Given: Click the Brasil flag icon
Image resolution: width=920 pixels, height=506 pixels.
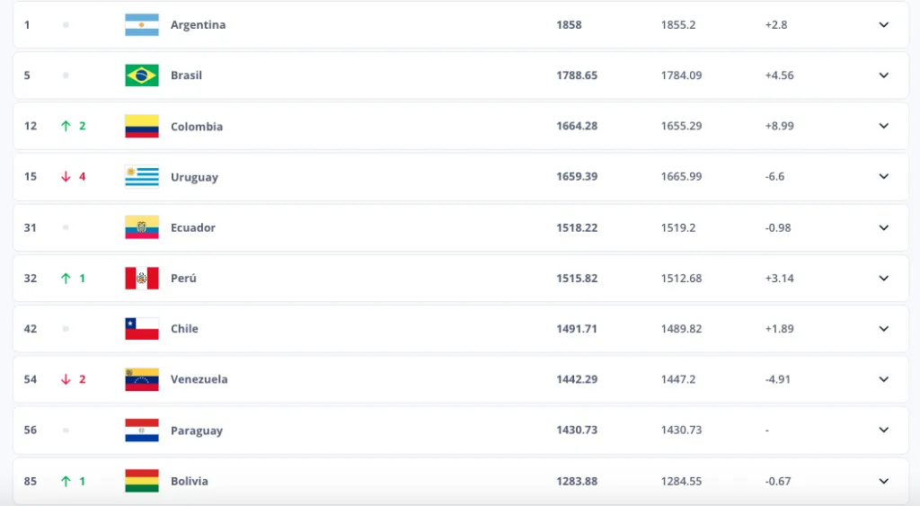Looking at the screenshot, I should tap(142, 75).
